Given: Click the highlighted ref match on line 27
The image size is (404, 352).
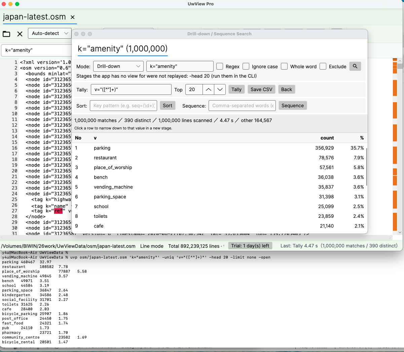Looking at the screenshot, I should coord(58,211).
